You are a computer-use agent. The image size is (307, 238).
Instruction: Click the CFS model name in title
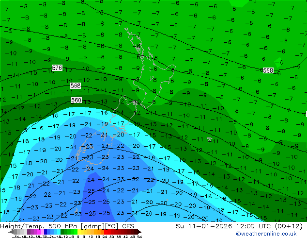[128, 226]
